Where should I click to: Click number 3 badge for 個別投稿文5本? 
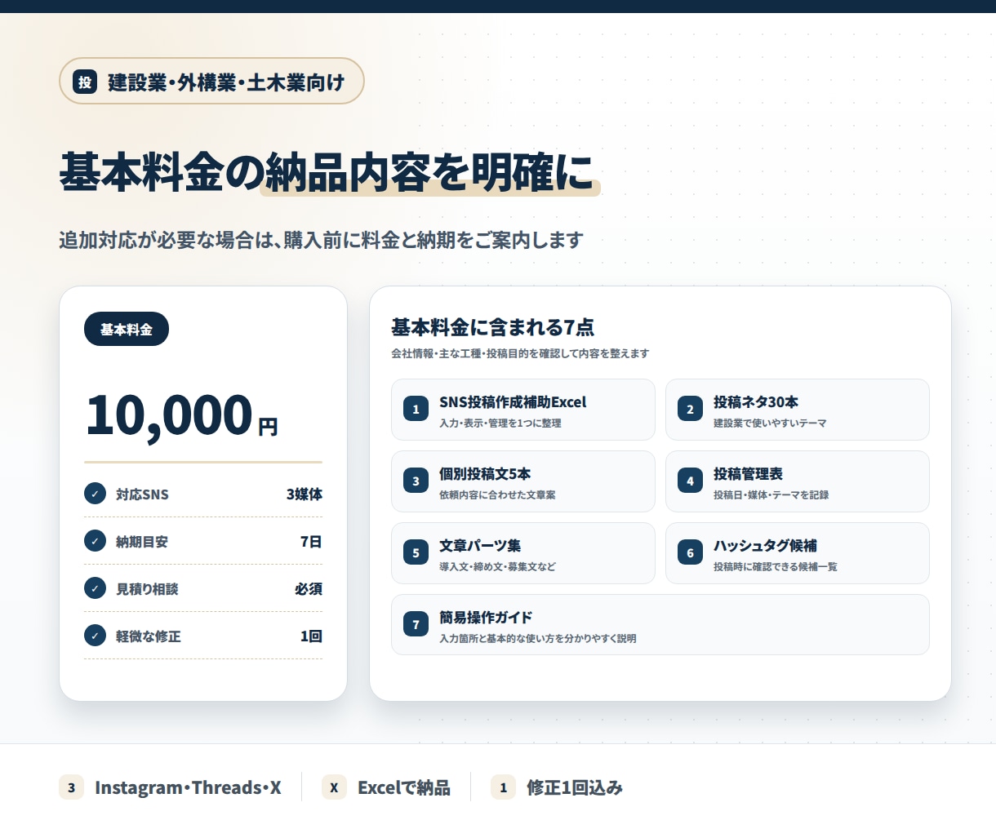pyautogui.click(x=416, y=481)
